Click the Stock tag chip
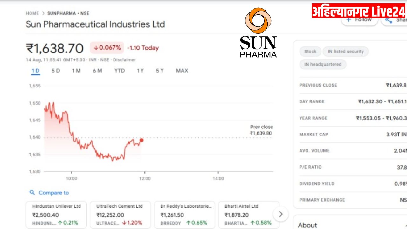This screenshot has width=407, height=229. coord(310,52)
